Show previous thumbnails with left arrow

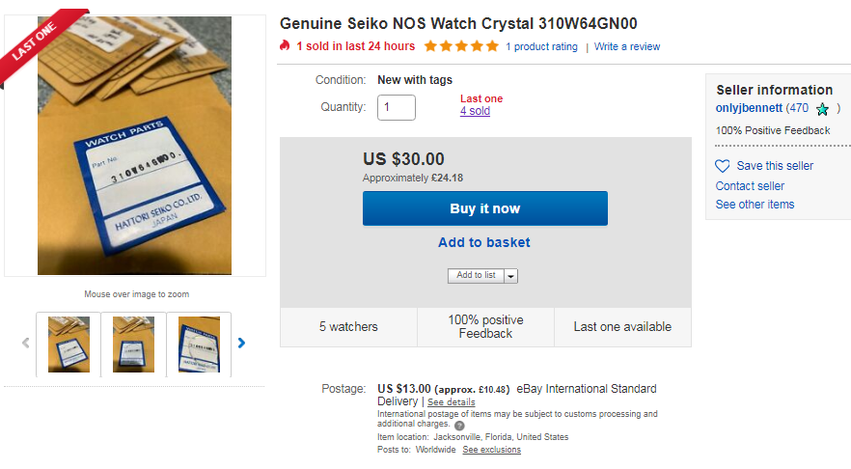click(26, 343)
